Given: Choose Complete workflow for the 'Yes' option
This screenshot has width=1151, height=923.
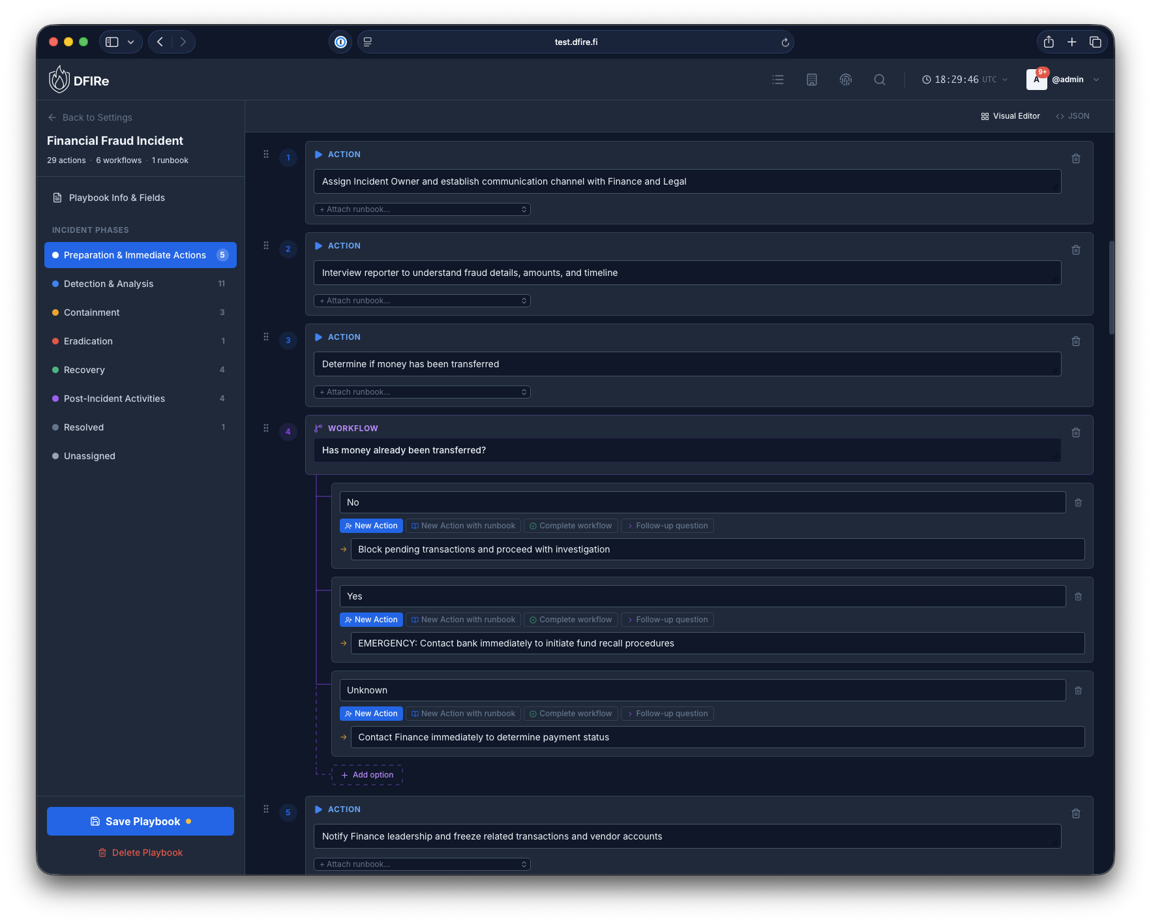Looking at the screenshot, I should coord(571,620).
